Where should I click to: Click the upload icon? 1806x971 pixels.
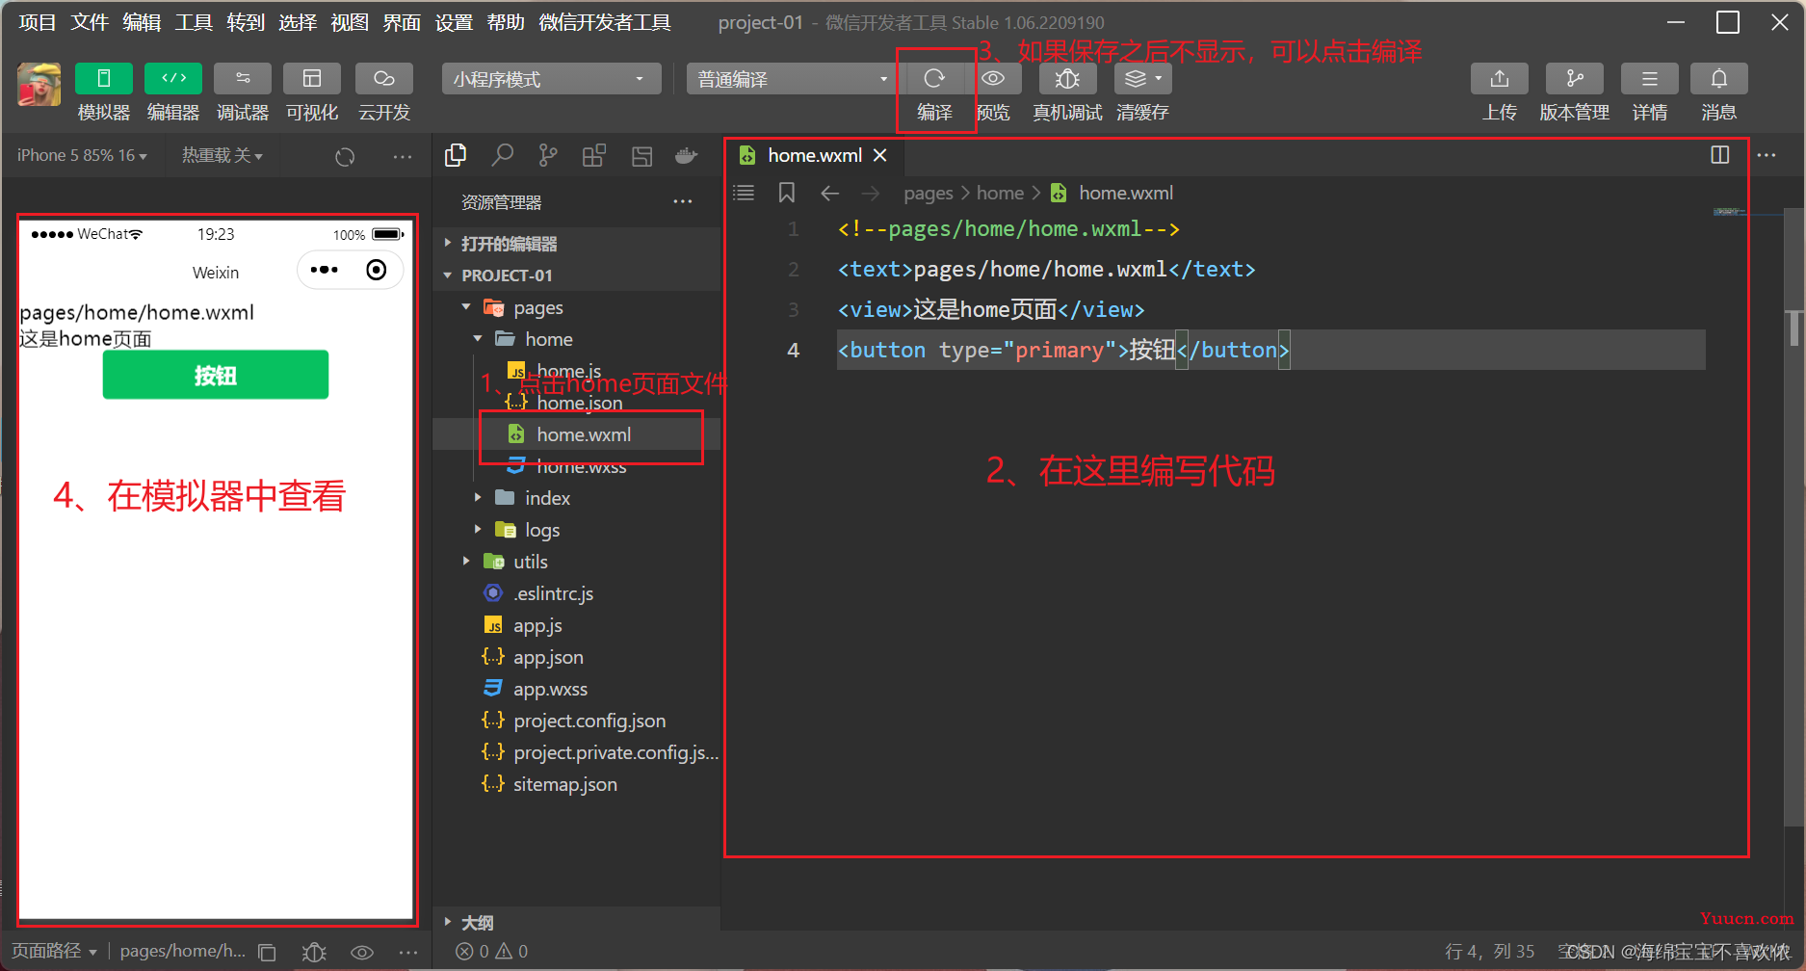(1500, 78)
